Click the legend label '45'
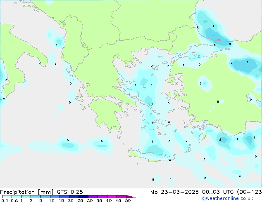Image resolution: width=262 pixels, height=202 pixels. 118,200
